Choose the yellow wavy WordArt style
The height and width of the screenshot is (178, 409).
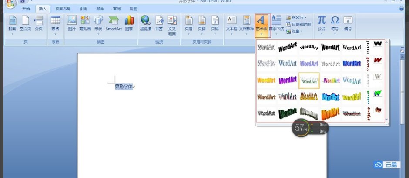352,97
